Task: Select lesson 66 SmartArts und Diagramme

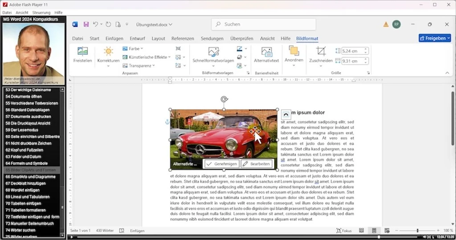Action: pyautogui.click(x=32, y=177)
